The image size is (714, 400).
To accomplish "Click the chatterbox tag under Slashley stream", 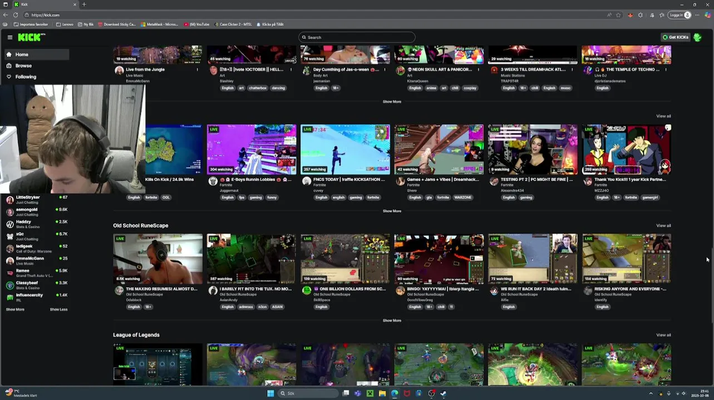I will (x=258, y=88).
